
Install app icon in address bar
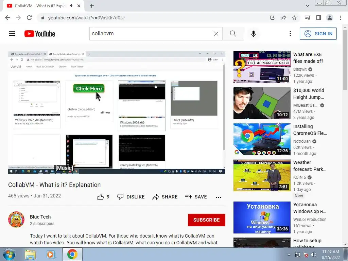(x=272, y=18)
